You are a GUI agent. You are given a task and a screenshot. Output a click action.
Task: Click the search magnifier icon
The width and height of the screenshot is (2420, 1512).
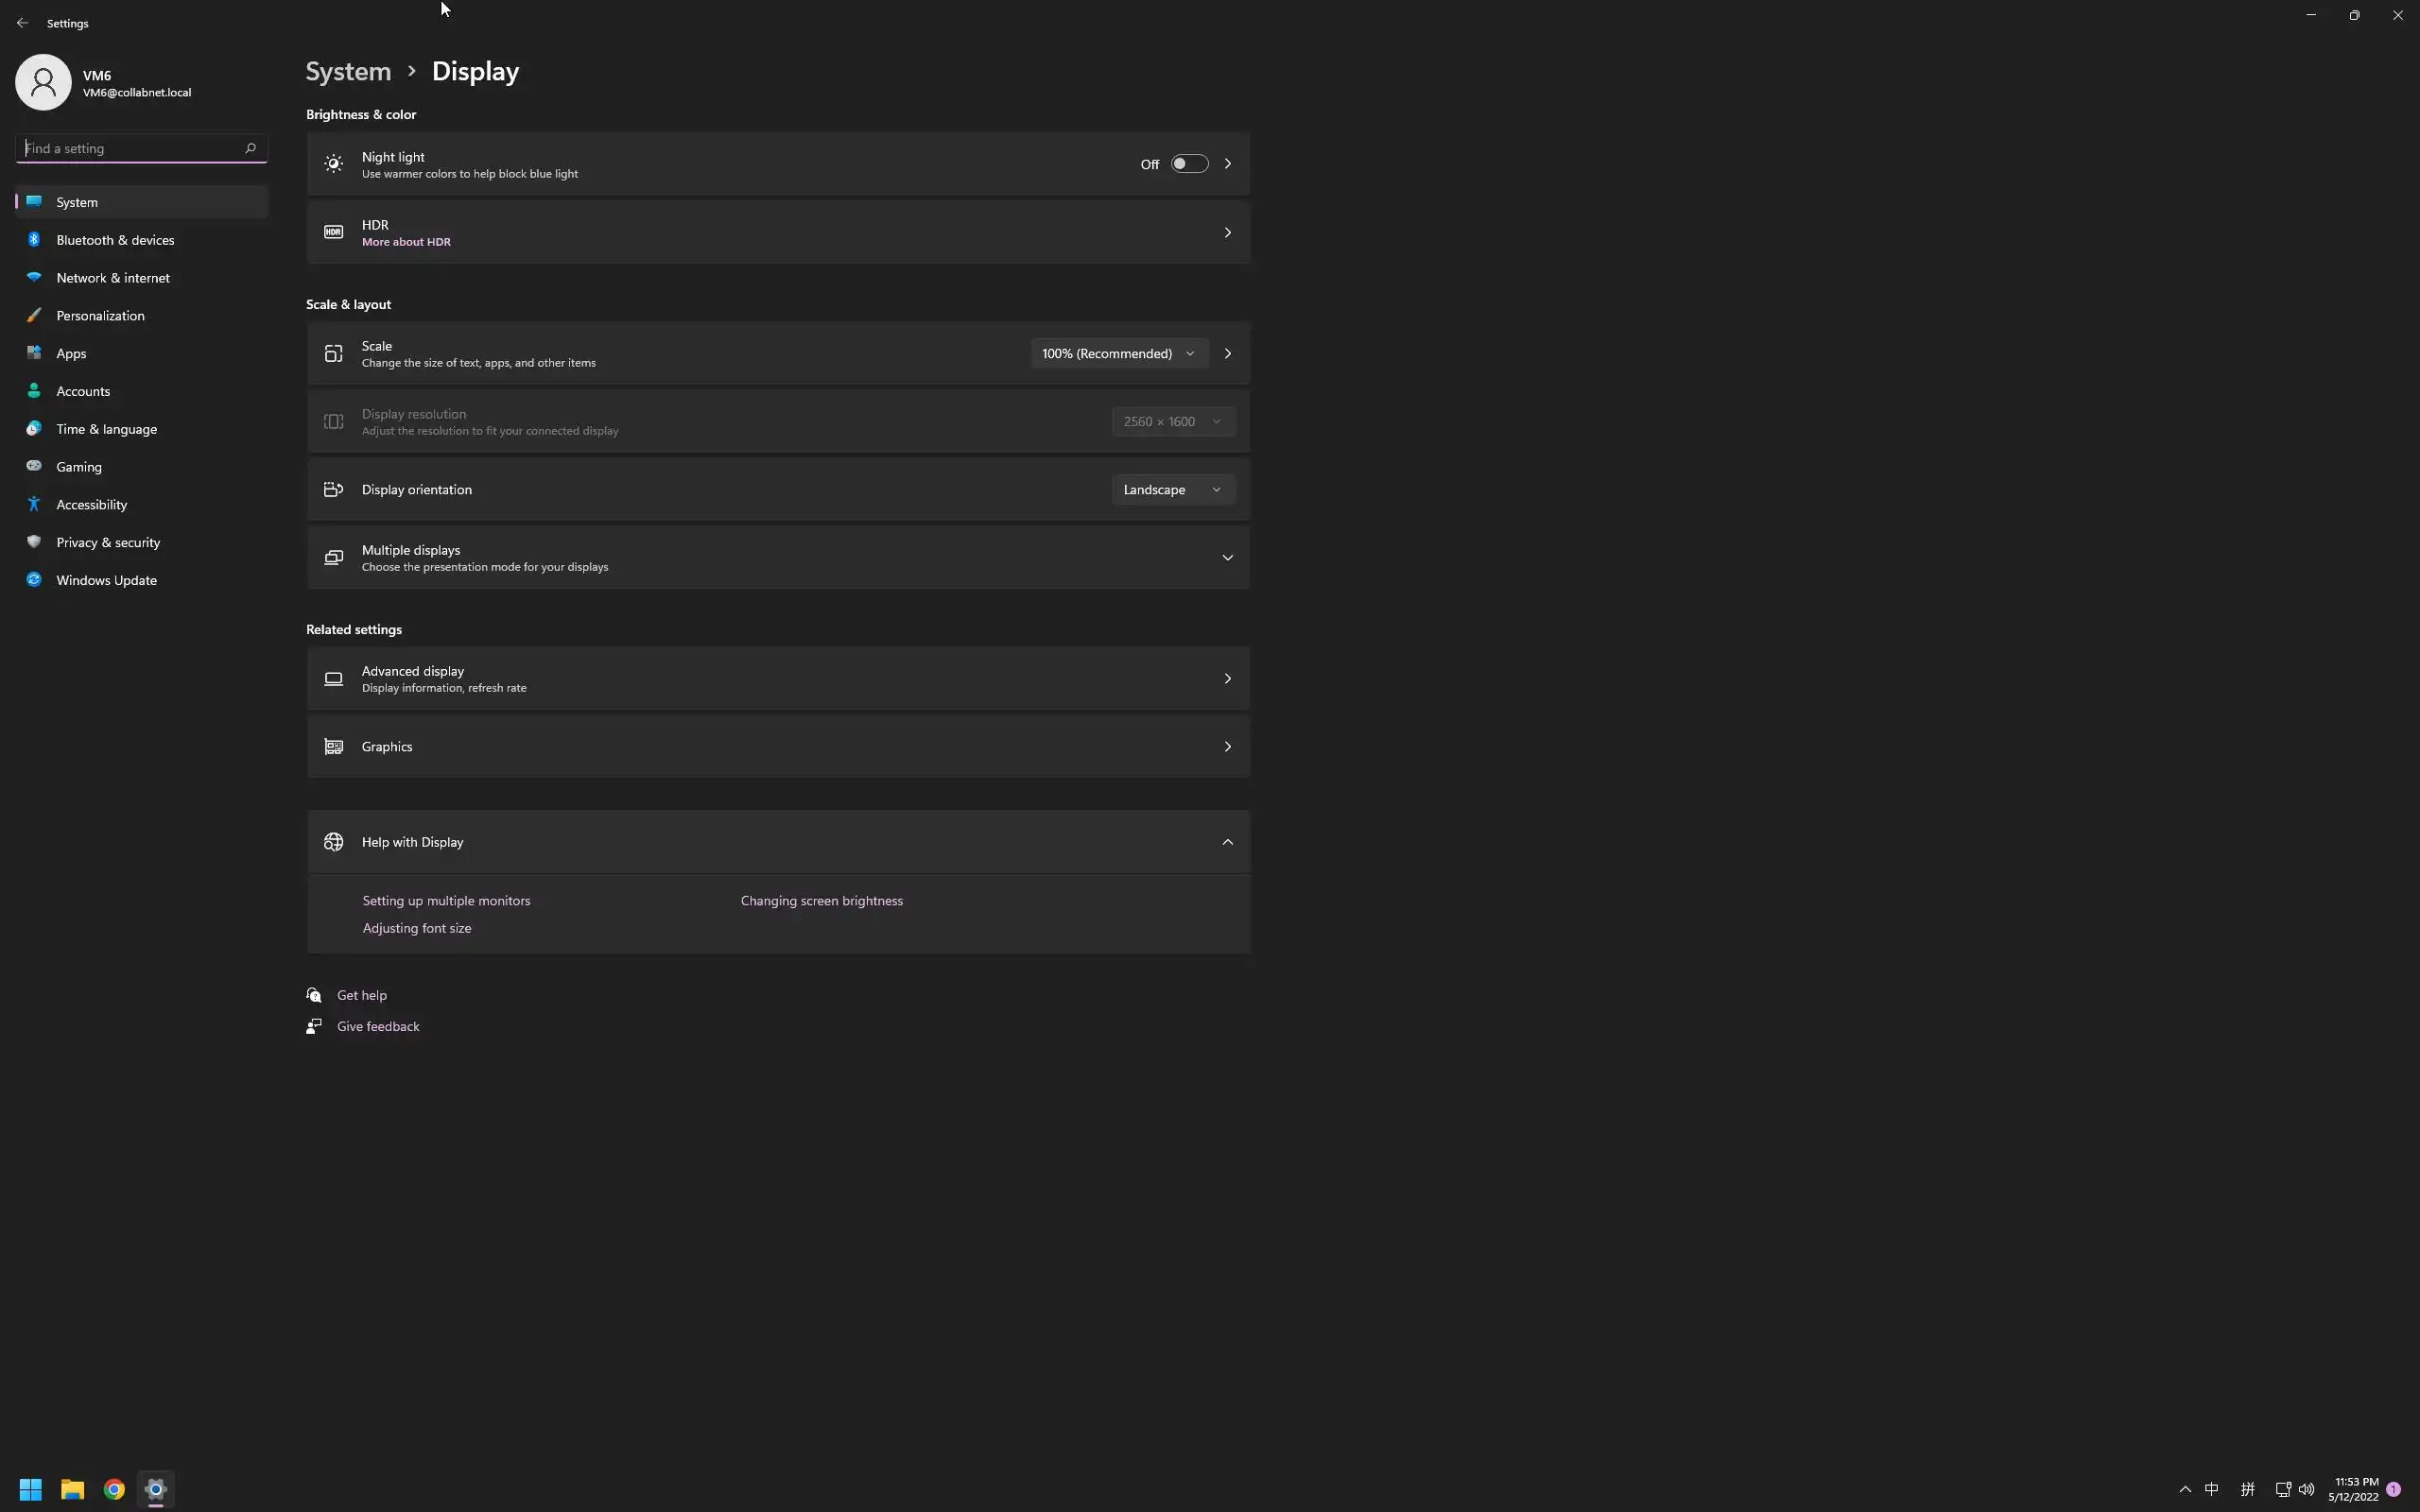[250, 148]
